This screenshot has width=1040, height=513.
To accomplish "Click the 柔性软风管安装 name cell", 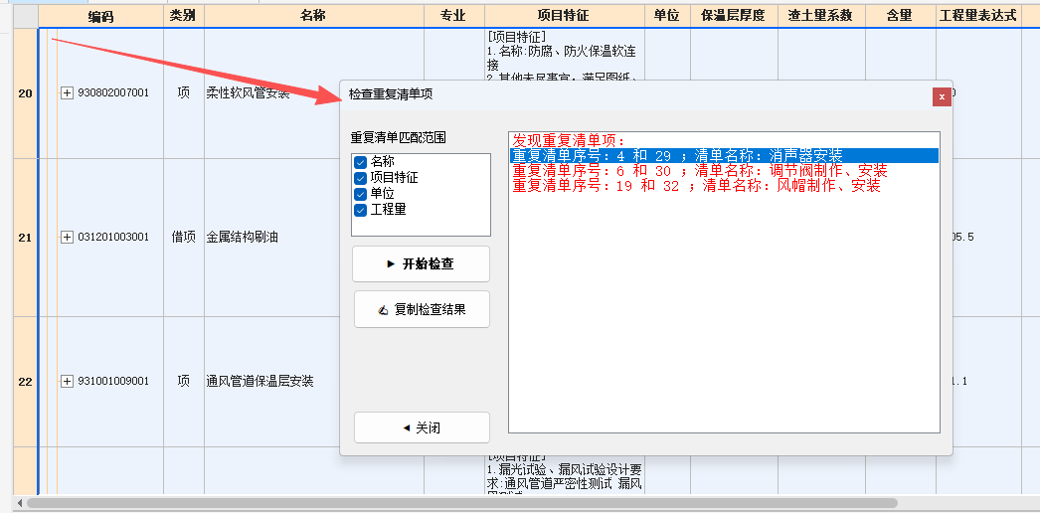I will click(x=248, y=93).
